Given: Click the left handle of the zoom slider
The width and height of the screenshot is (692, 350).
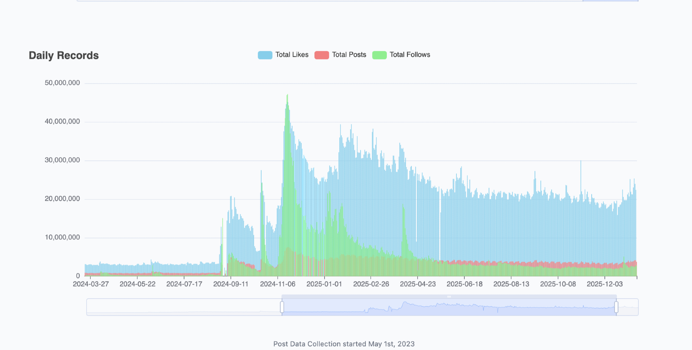Looking at the screenshot, I should [x=282, y=307].
